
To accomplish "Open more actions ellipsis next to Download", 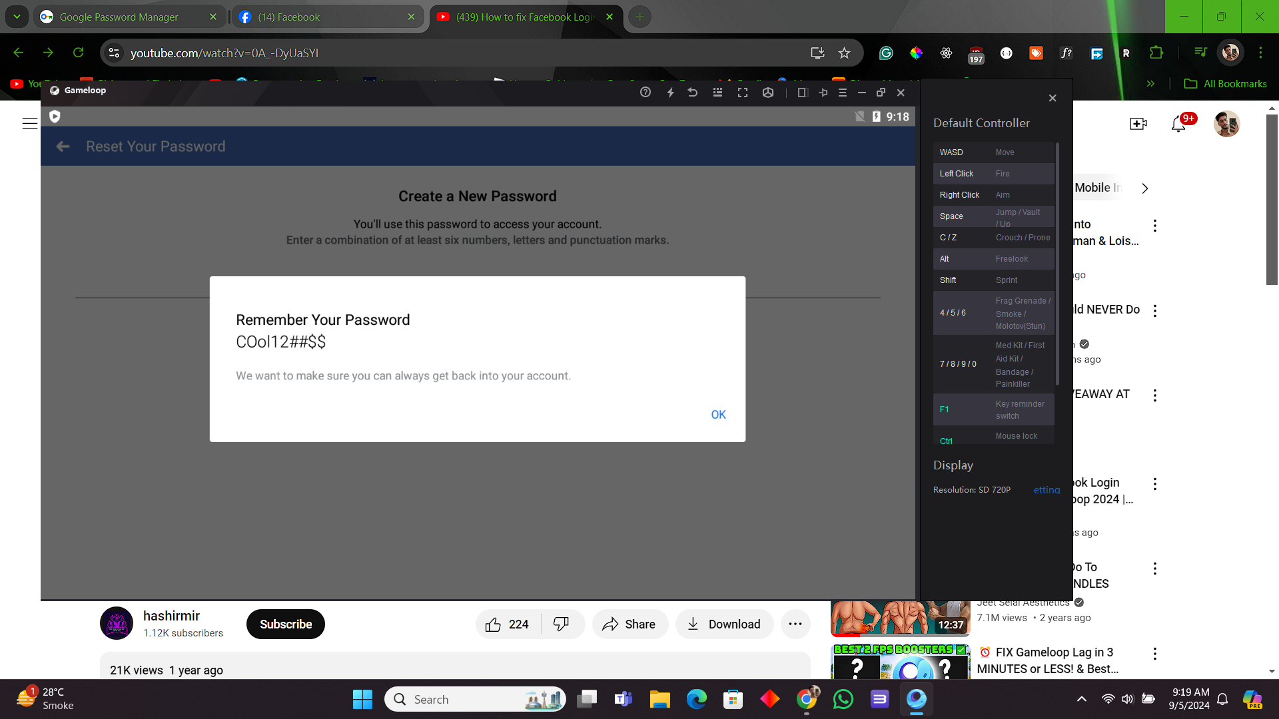I will coord(795,624).
